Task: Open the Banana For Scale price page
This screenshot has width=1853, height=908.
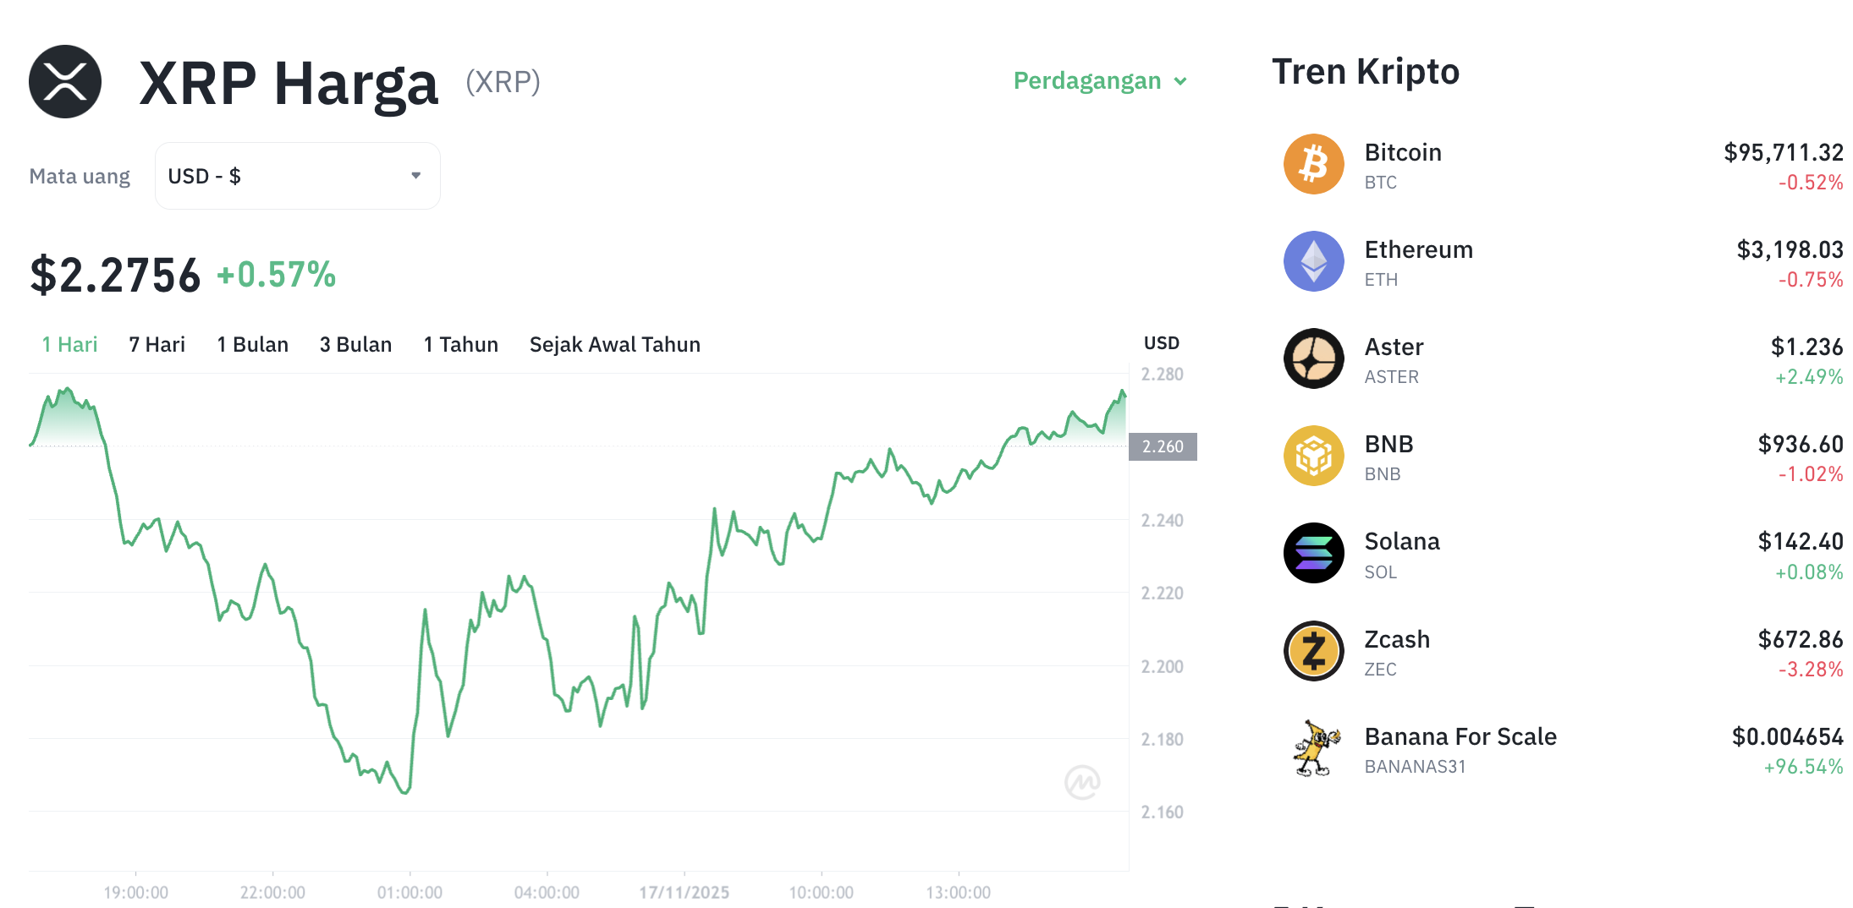Action: 1460,736
